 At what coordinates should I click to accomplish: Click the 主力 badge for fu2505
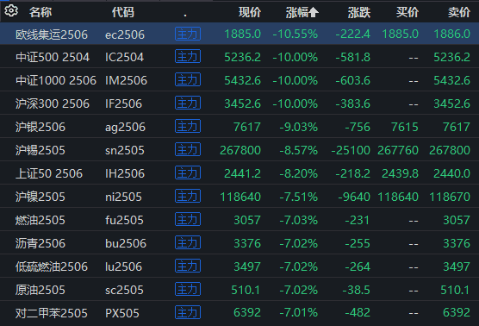pyautogui.click(x=188, y=219)
